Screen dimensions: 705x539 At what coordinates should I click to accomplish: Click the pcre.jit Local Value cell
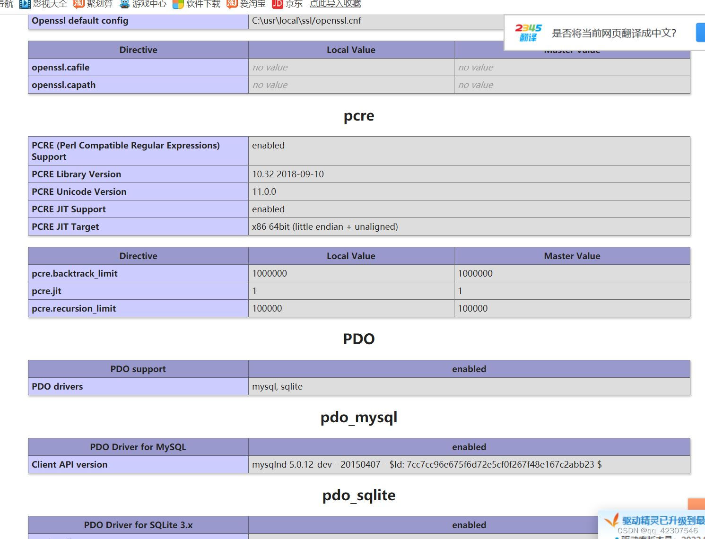[350, 291]
